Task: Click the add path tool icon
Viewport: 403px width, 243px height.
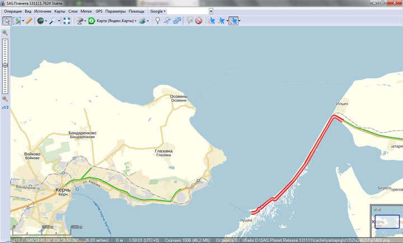Action: (x=167, y=21)
